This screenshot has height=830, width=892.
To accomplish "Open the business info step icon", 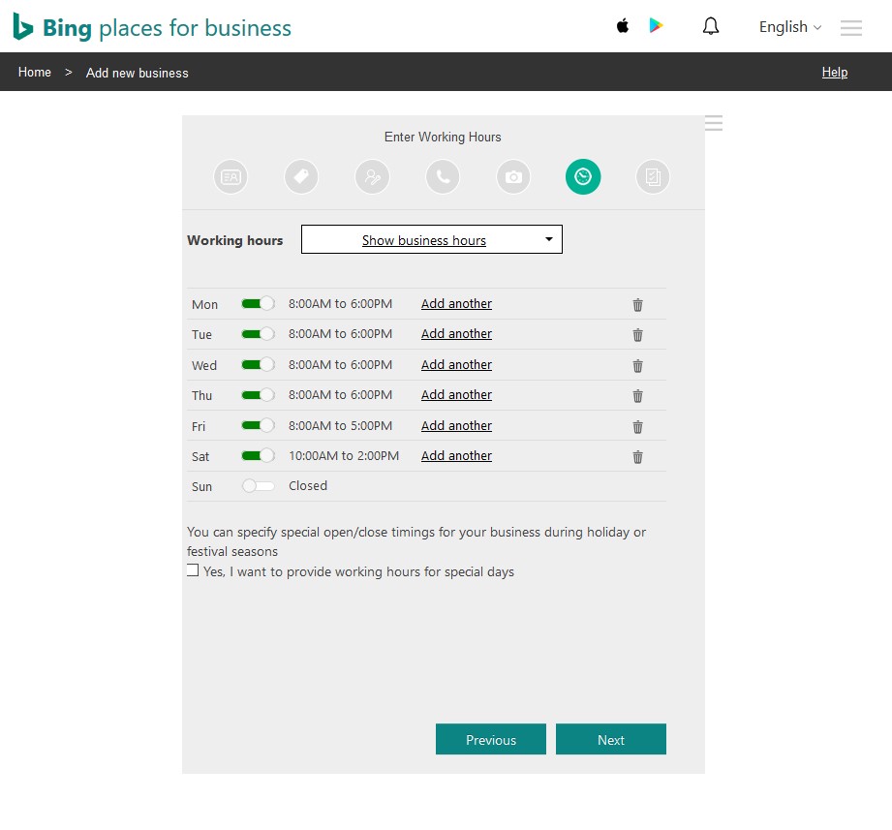I will tap(230, 176).
